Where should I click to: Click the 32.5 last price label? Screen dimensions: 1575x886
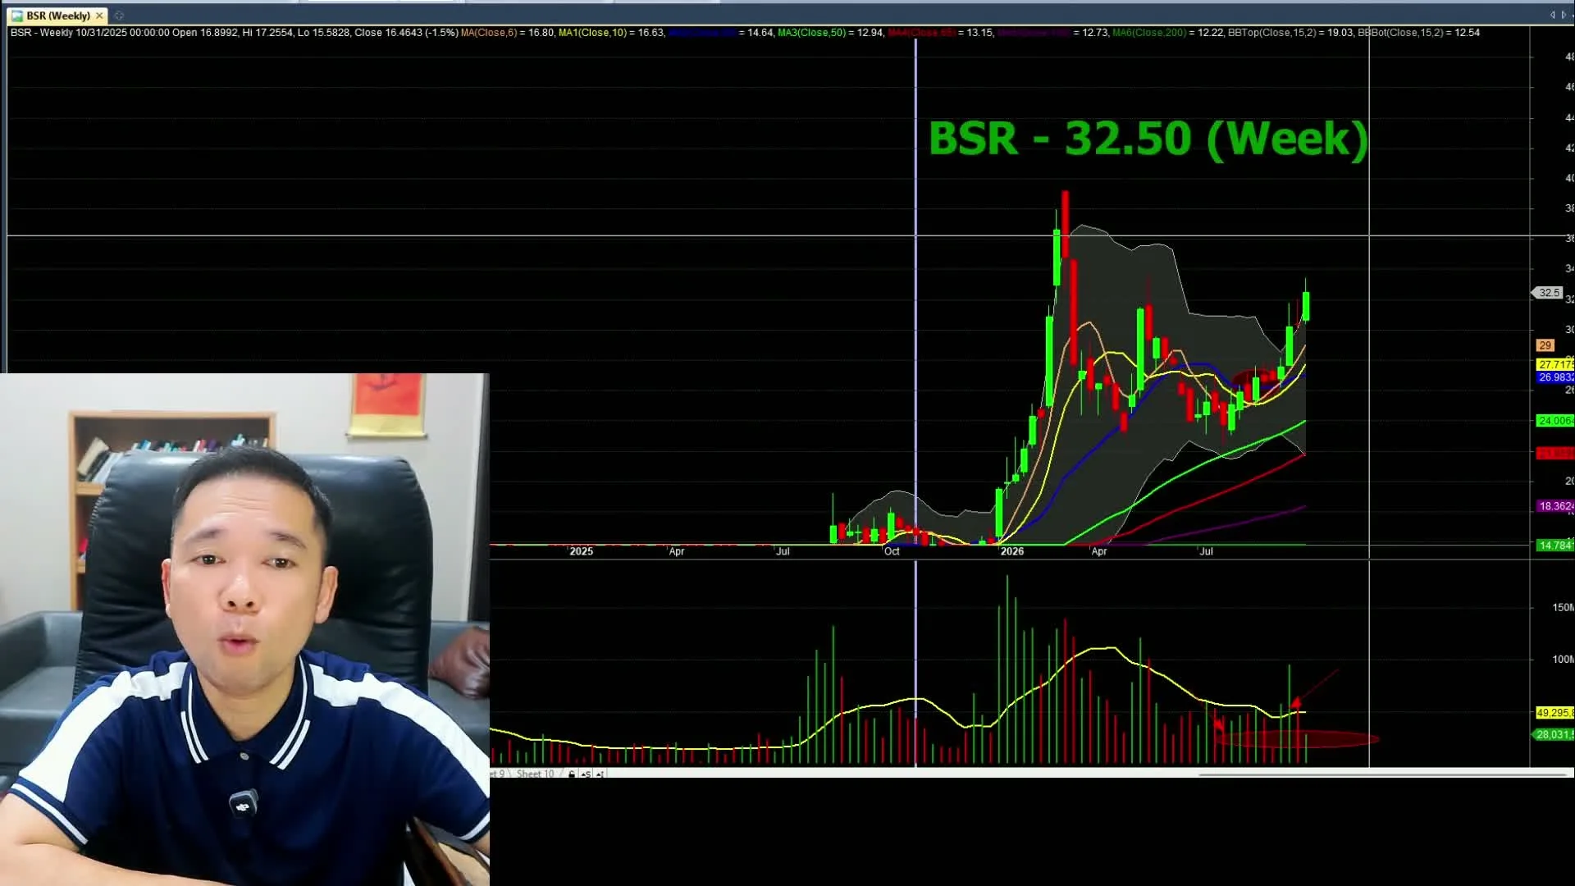[1548, 293]
